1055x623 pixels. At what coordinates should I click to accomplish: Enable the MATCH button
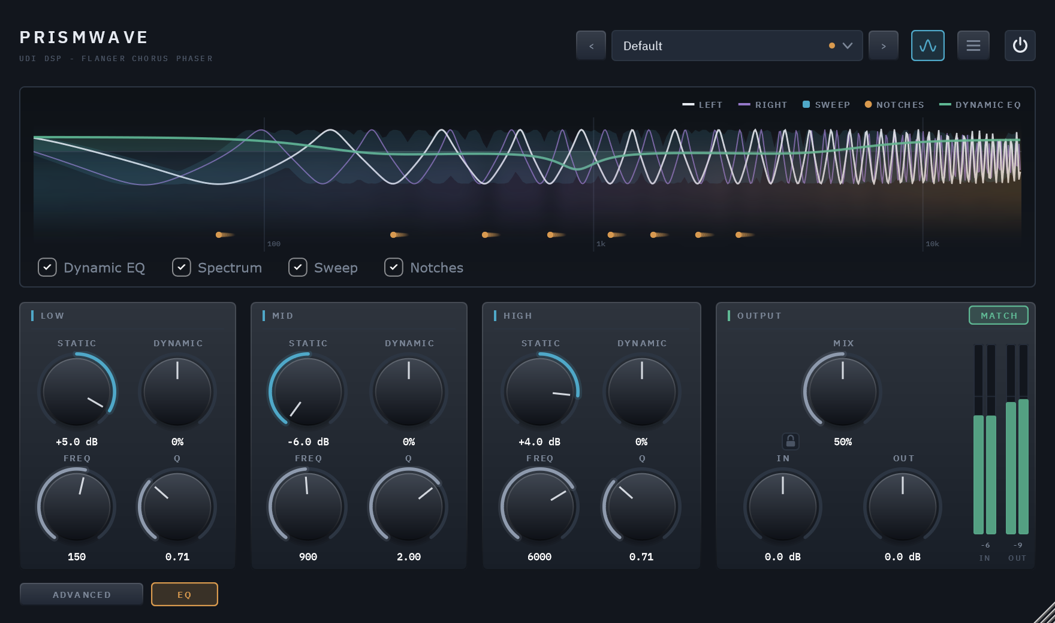[x=999, y=316]
